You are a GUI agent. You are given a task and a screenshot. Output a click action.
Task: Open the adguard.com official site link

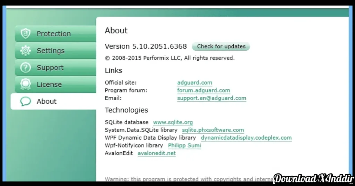pos(195,83)
